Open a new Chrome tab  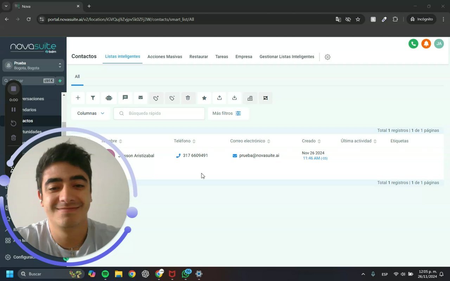[x=89, y=6]
